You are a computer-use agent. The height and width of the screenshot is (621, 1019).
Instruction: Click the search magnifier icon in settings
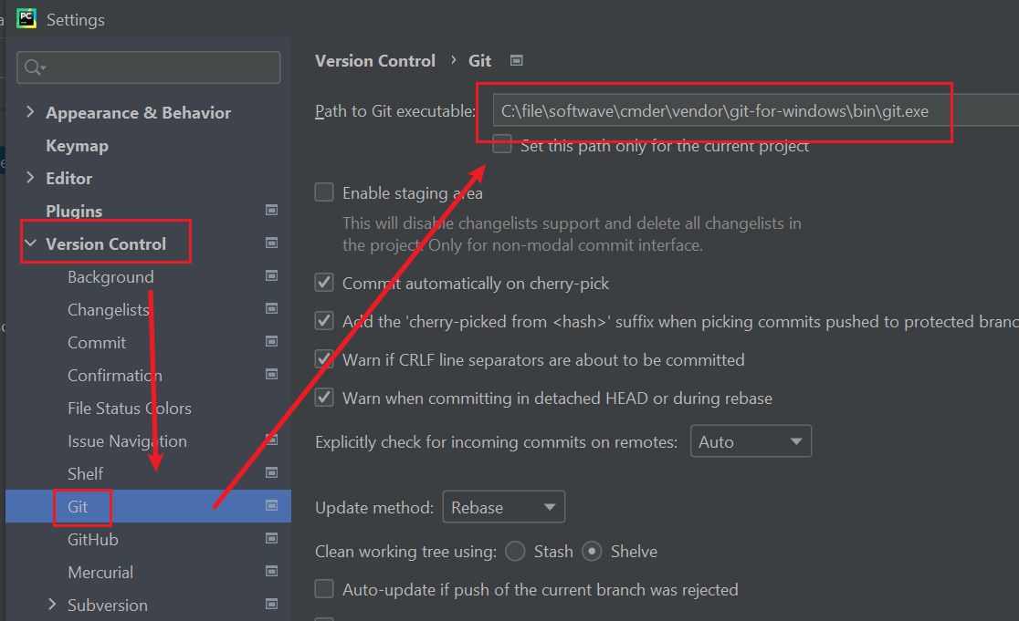(x=34, y=67)
